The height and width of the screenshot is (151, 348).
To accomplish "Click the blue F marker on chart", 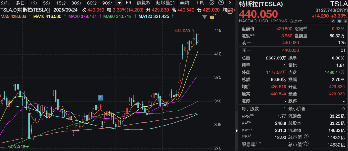I will 100,98.
